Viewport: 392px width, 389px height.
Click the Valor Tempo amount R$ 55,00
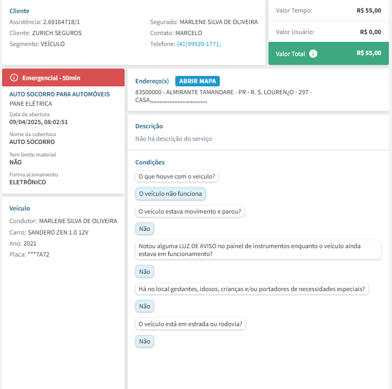369,10
